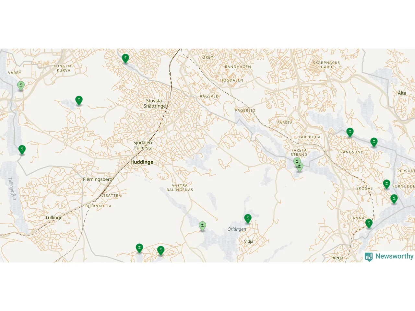This screenshot has width=415, height=311.
Task: Select the beach marker north of Tullingesjön
Action: [x=22, y=150]
